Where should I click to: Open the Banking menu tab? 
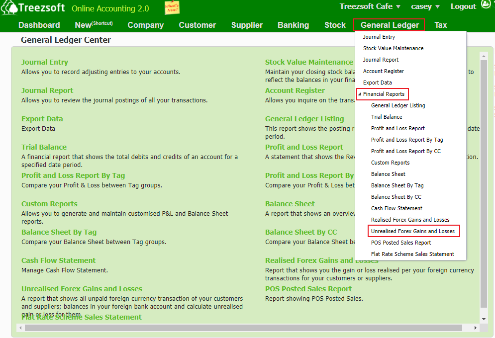293,25
